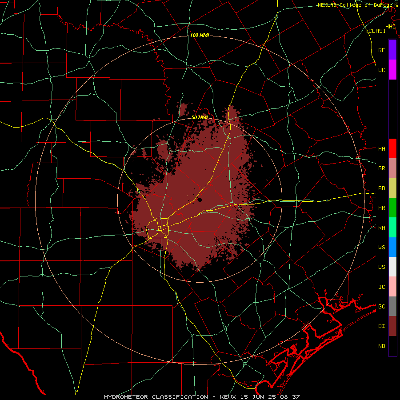
Task: Click the IC legend label
Action: coord(381,287)
